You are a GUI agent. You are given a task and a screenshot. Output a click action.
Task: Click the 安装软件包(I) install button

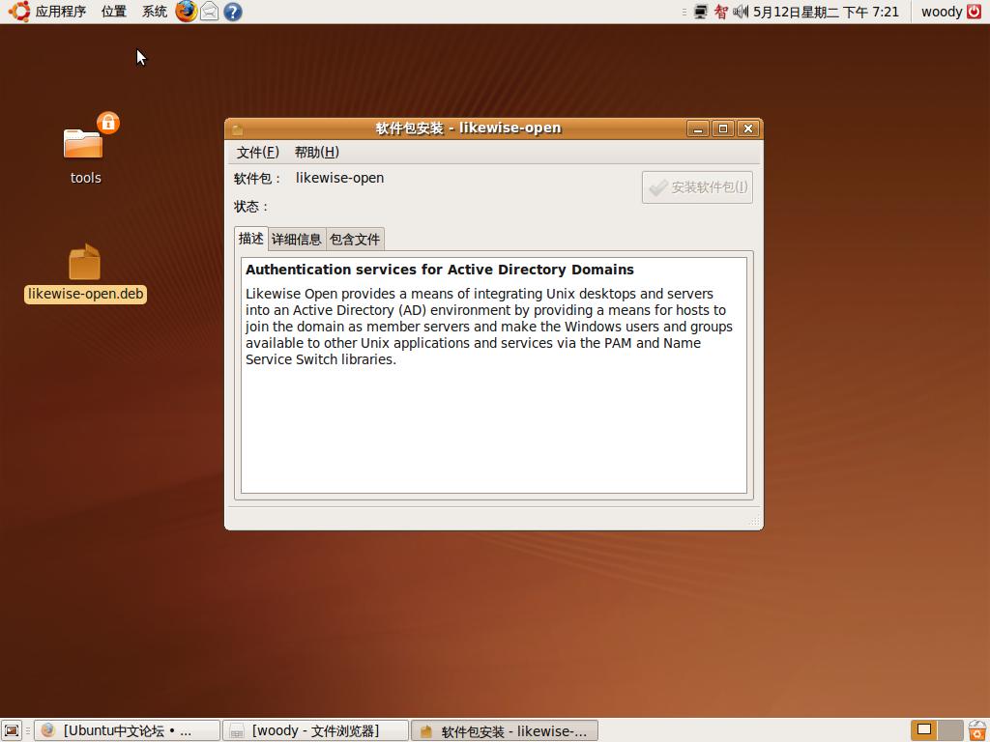point(697,187)
